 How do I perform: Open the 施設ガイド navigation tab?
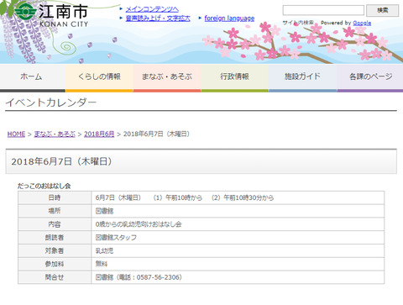click(x=302, y=78)
